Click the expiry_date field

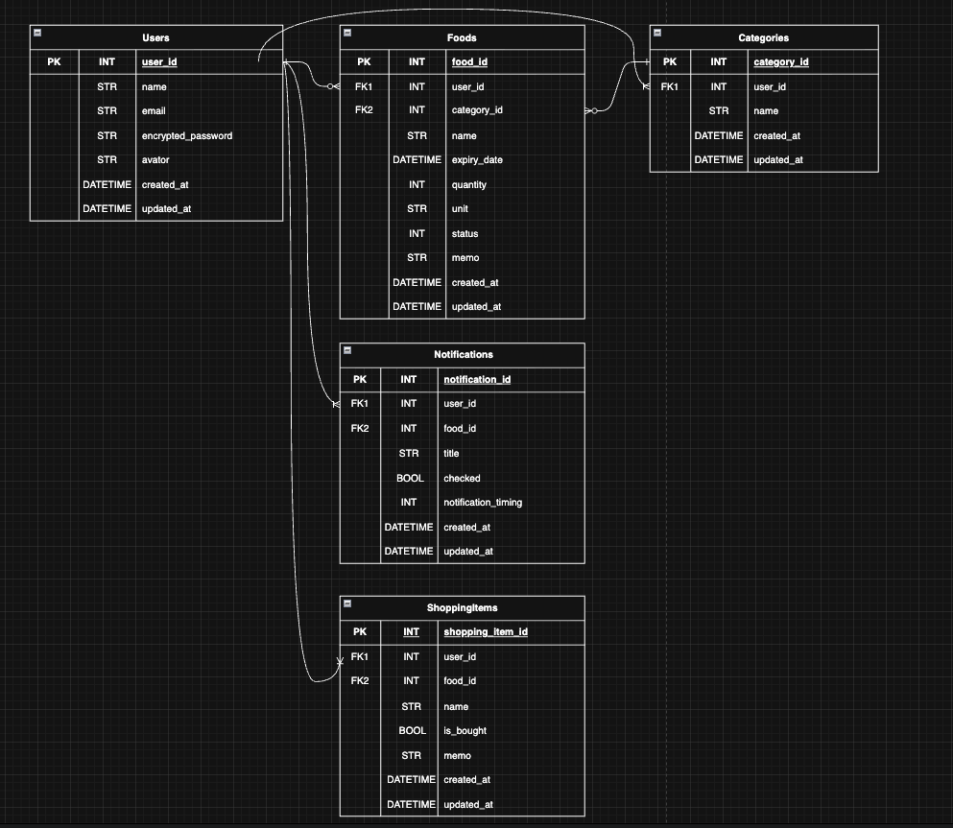pyautogui.click(x=476, y=160)
